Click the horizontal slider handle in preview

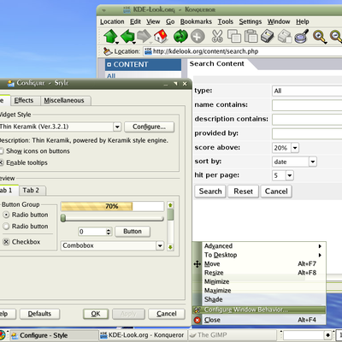click(x=63, y=218)
